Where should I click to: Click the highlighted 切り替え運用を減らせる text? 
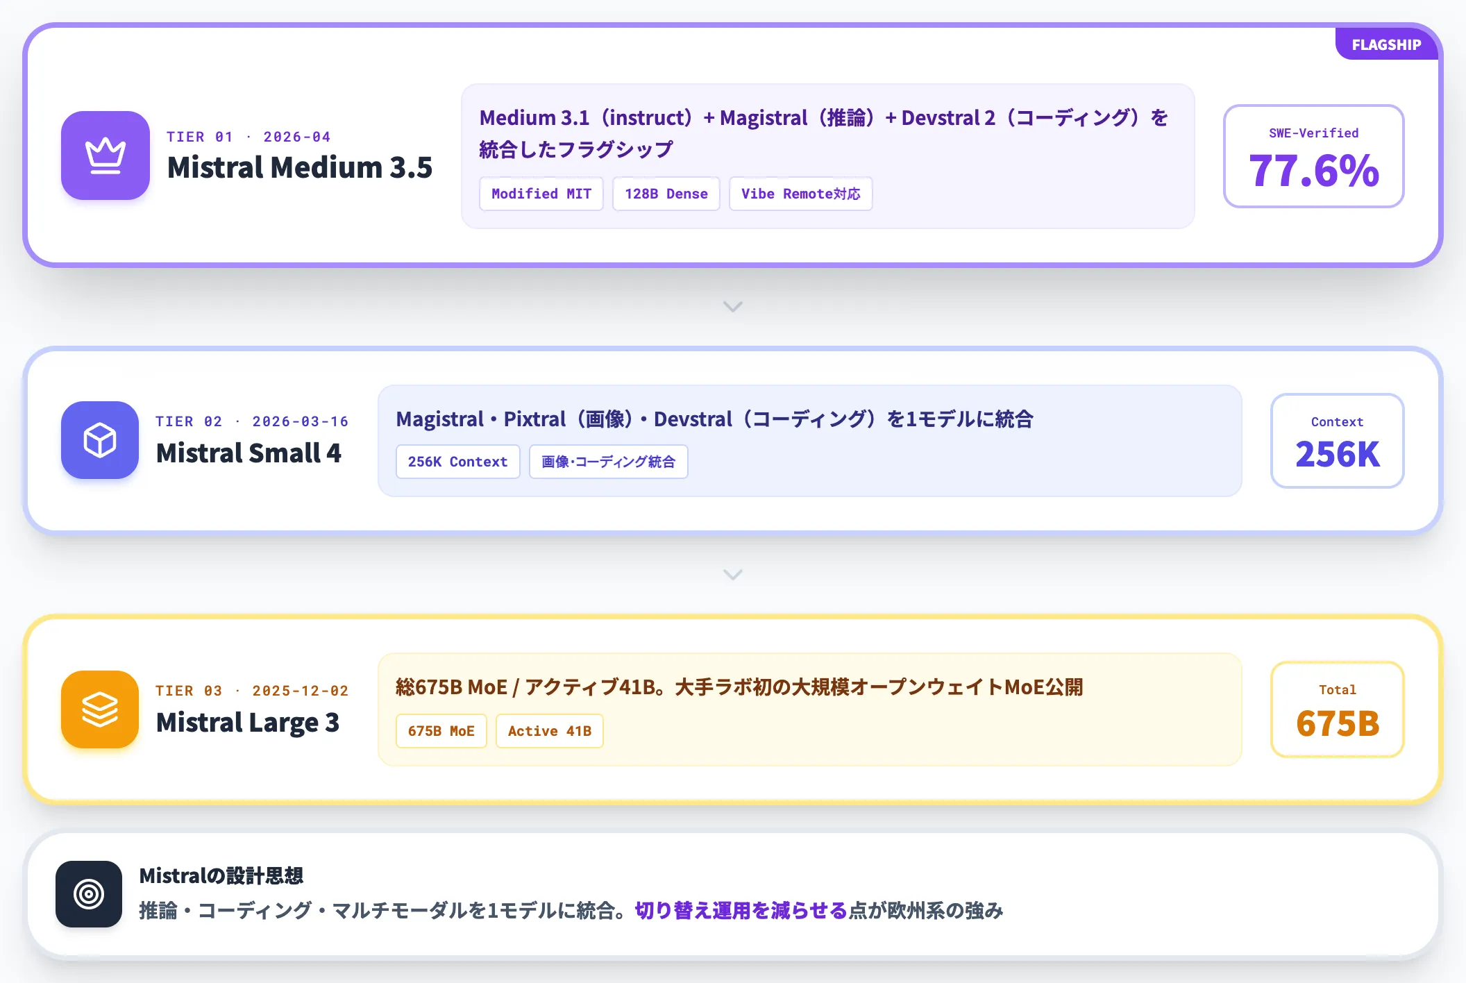pos(741,910)
